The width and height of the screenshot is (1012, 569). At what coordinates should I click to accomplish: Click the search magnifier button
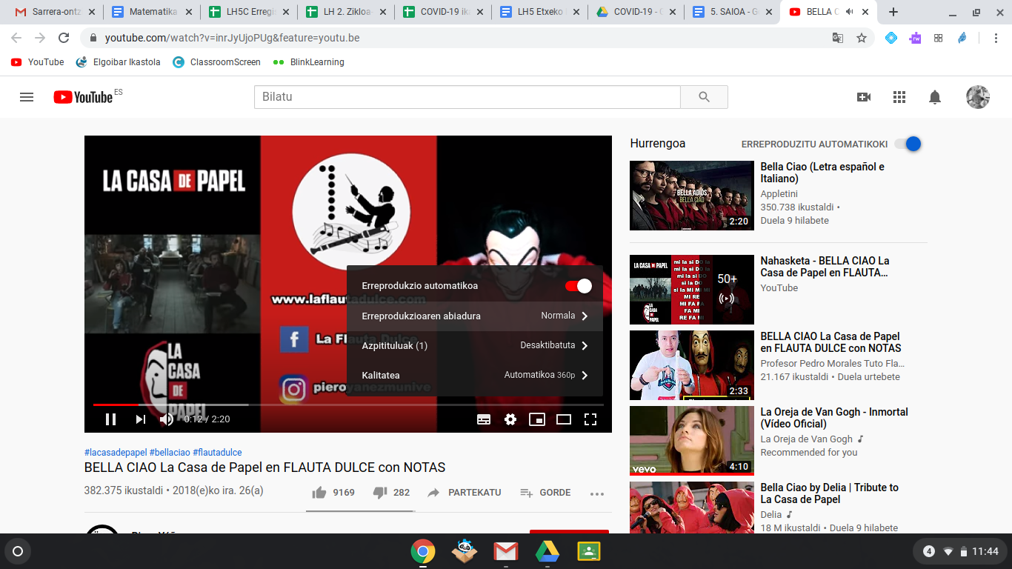pos(704,97)
